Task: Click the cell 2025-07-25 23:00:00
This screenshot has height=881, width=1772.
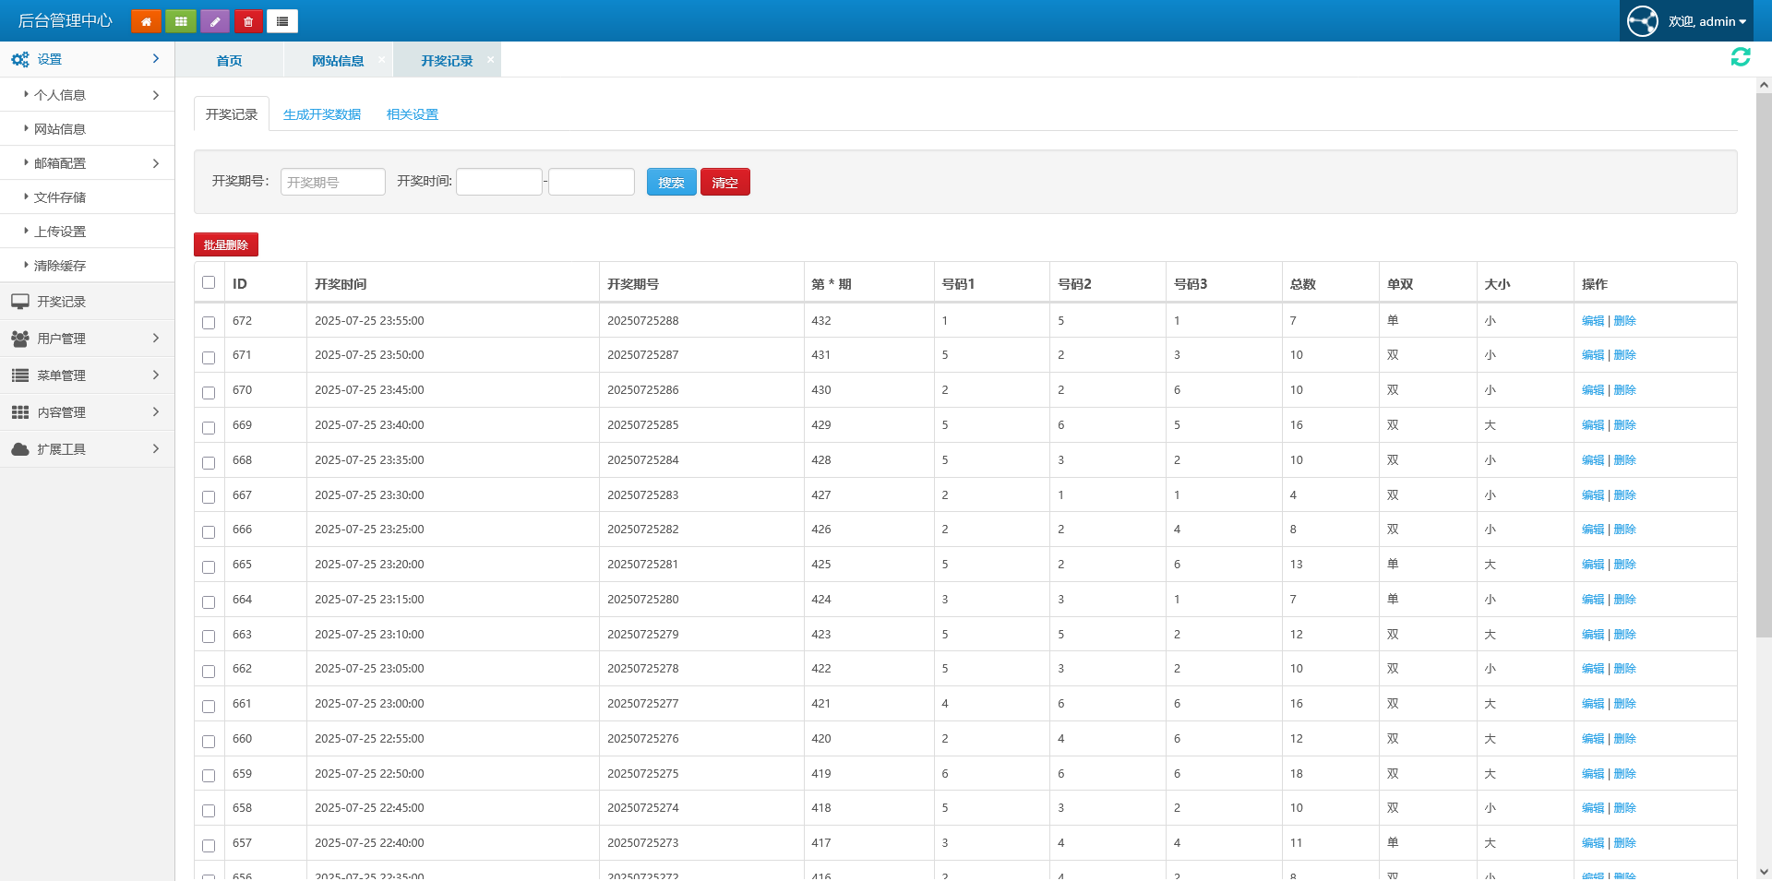Action: click(369, 704)
